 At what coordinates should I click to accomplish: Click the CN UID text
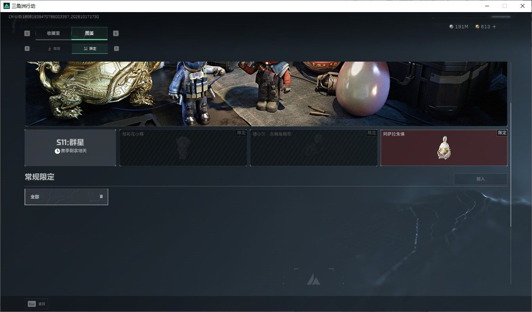(54, 17)
